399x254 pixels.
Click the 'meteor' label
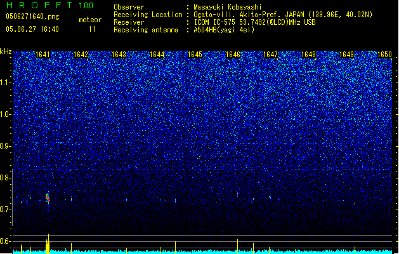point(90,20)
